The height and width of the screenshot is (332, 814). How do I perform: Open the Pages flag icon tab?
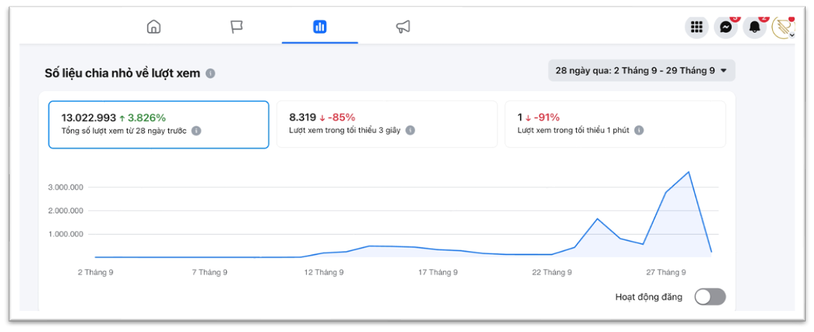click(x=236, y=26)
